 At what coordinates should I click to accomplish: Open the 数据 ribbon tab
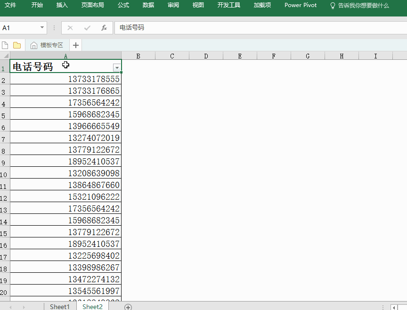(148, 5)
